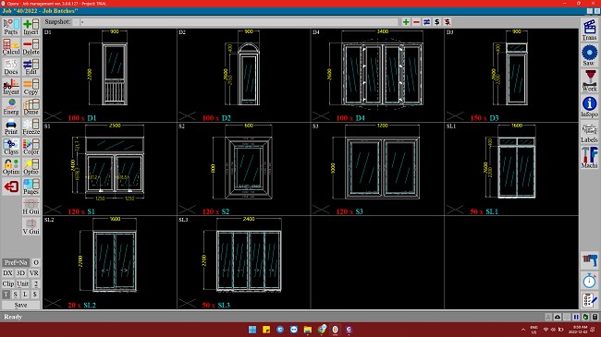This screenshot has height=337, width=601.
Task: Expand the Snapshot dropdown arrow
Action: click(x=76, y=22)
